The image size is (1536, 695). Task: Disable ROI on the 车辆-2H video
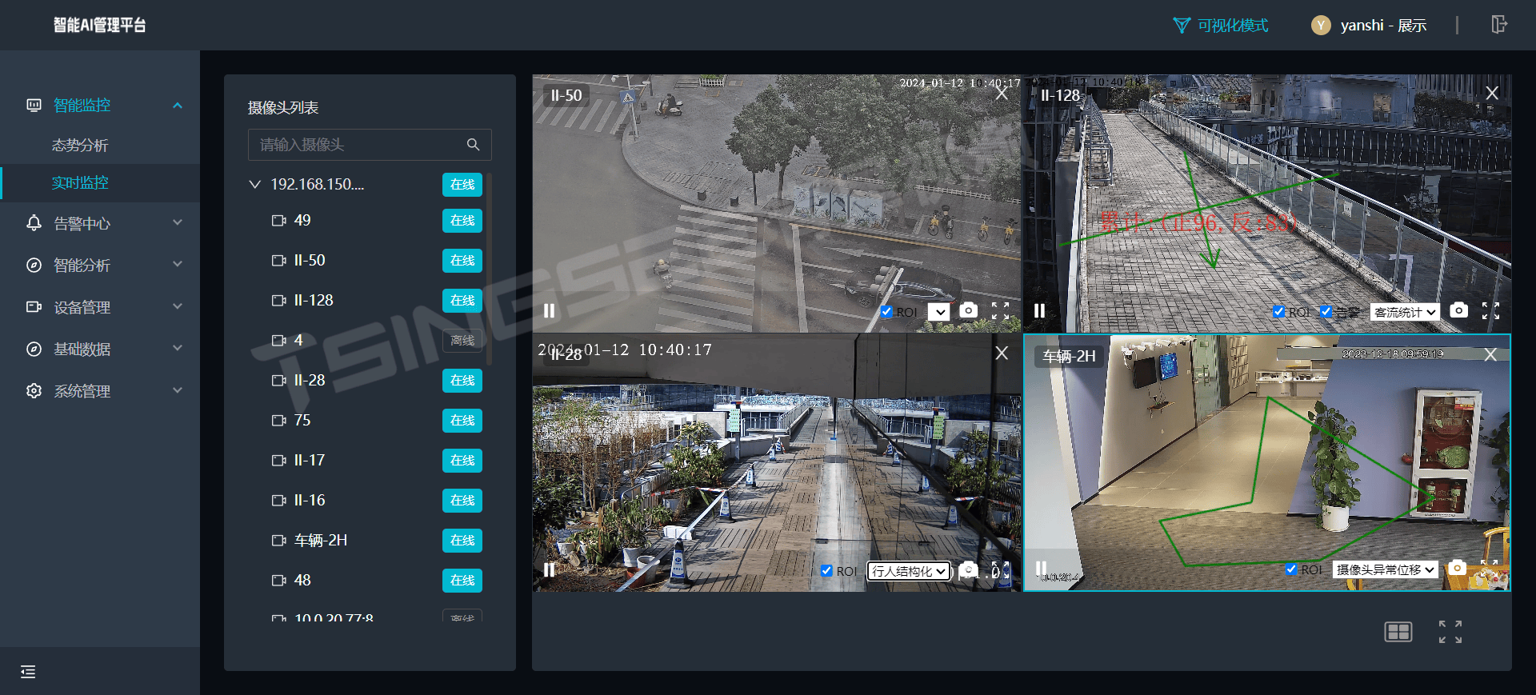pos(1291,569)
